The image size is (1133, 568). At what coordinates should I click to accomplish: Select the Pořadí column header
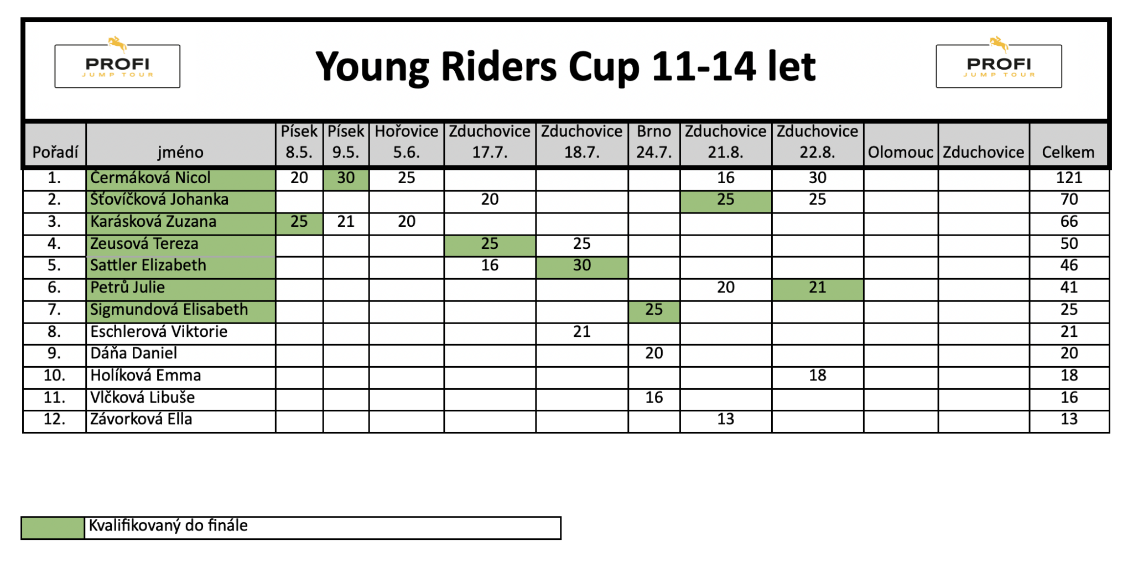[55, 144]
